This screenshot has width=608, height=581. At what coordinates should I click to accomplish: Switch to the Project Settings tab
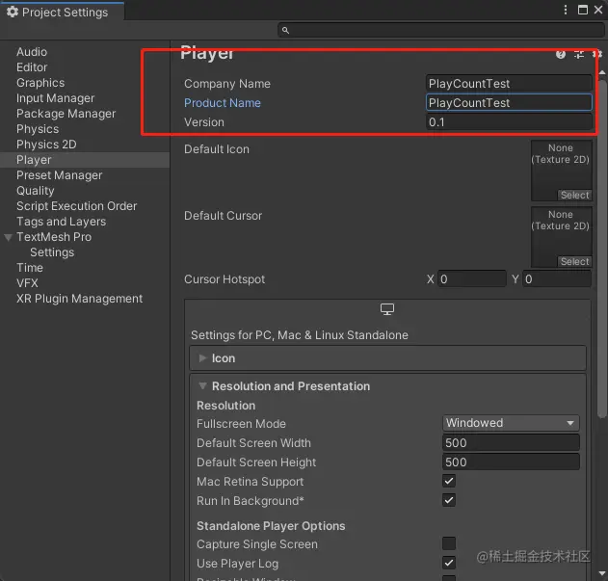click(x=62, y=12)
